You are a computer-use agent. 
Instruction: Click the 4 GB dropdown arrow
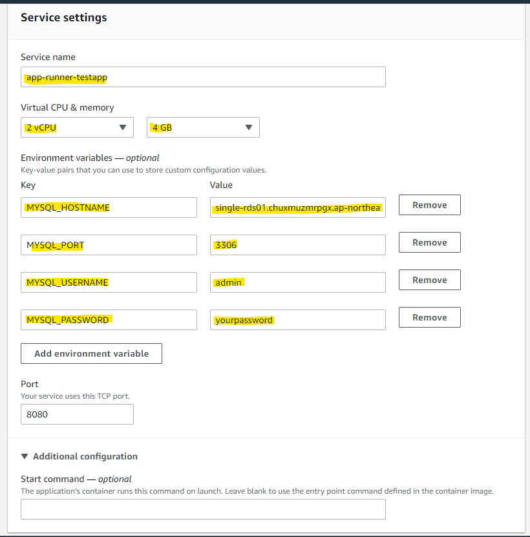(249, 127)
